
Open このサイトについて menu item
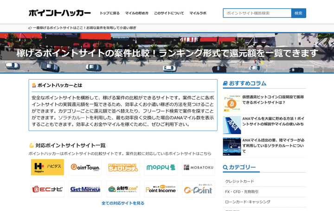[x=169, y=13]
